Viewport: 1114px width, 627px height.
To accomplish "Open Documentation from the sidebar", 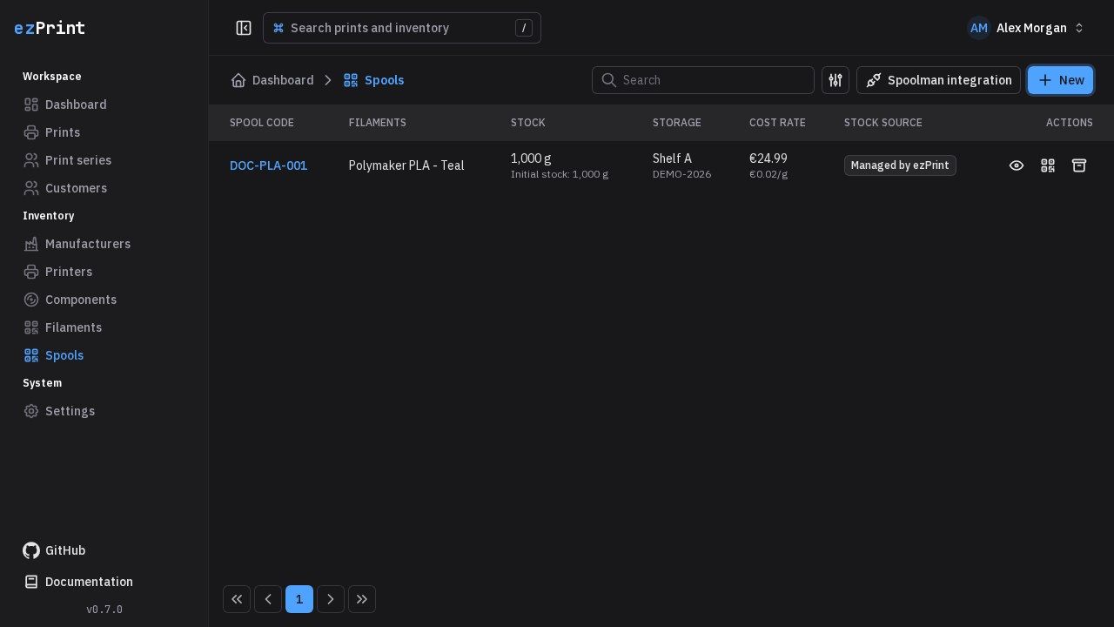I will (78, 582).
